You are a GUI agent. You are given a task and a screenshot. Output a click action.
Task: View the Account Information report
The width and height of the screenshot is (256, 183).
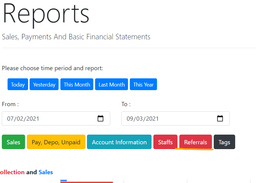pos(119,142)
